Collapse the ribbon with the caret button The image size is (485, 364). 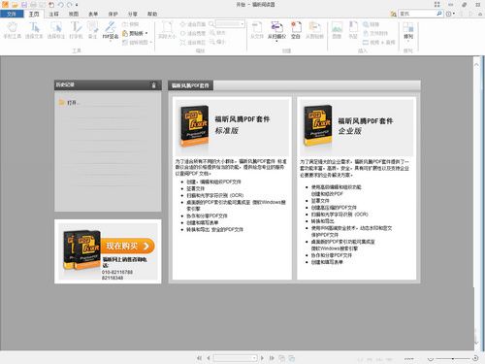(x=481, y=14)
